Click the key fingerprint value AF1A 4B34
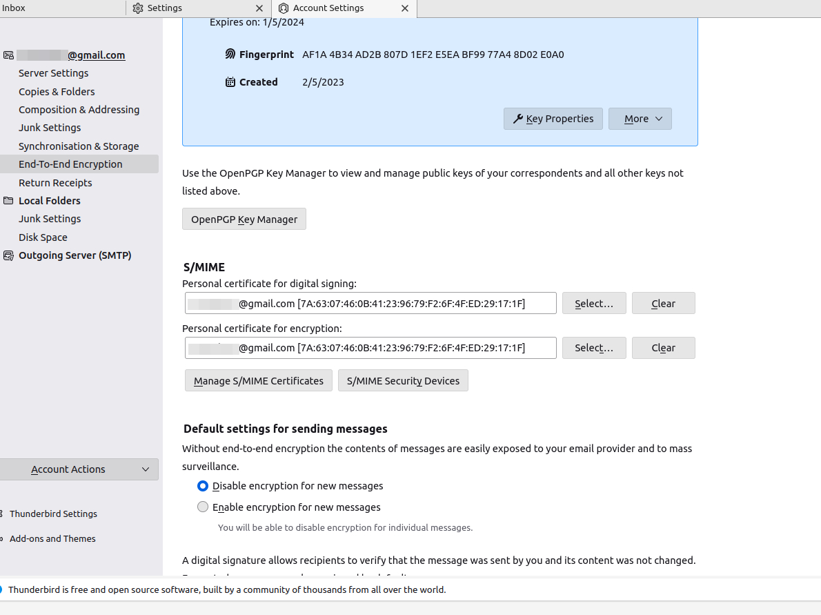The height and width of the screenshot is (615, 821). pos(433,55)
